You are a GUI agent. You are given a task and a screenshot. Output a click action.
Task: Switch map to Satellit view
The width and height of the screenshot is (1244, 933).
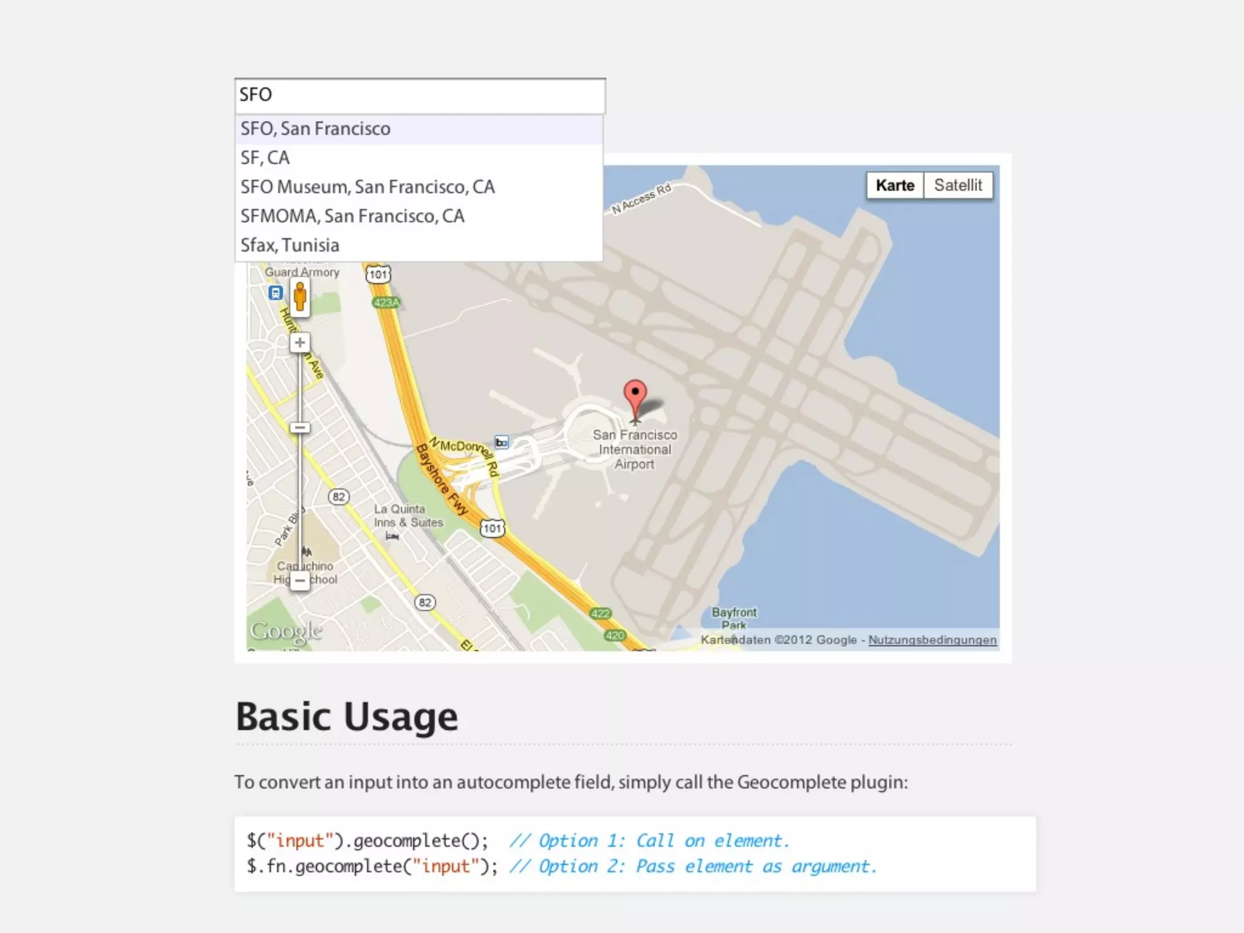pos(958,185)
